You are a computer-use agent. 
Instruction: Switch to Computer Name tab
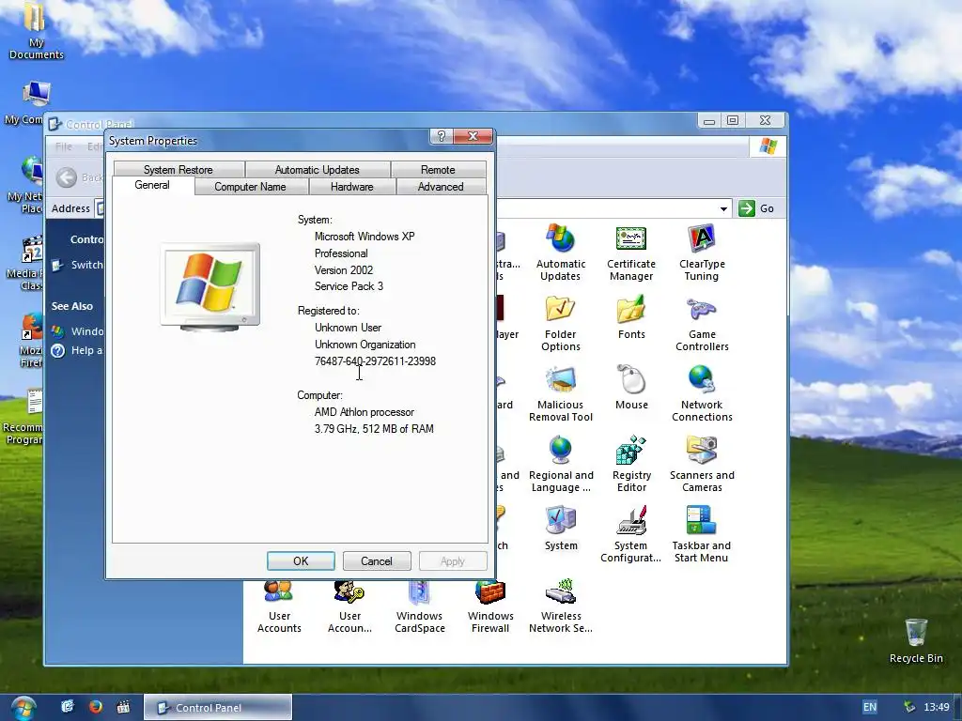click(x=250, y=187)
